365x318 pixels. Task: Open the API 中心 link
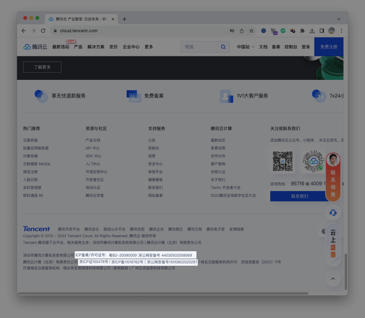pos(92,148)
